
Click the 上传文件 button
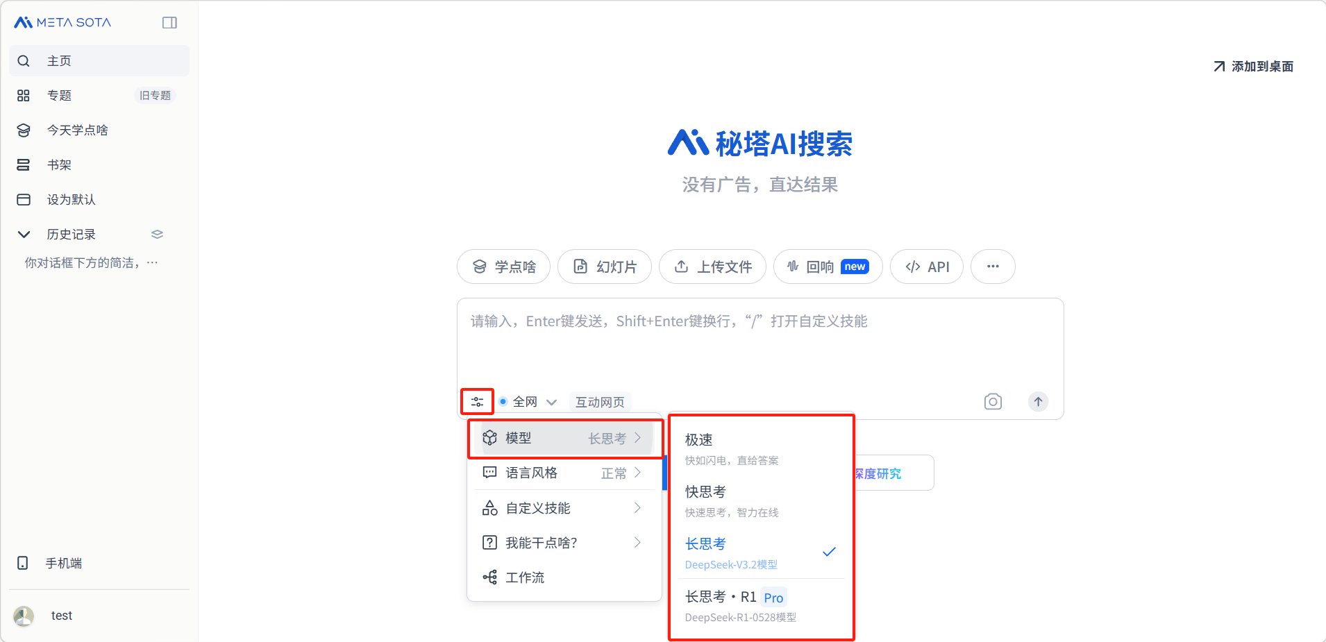click(712, 267)
